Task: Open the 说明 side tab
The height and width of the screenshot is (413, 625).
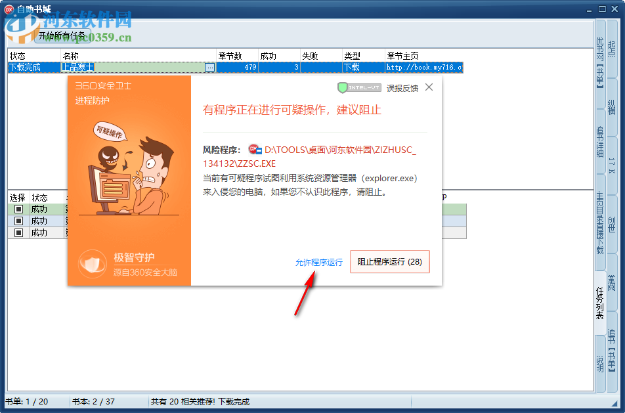Action: [x=600, y=364]
